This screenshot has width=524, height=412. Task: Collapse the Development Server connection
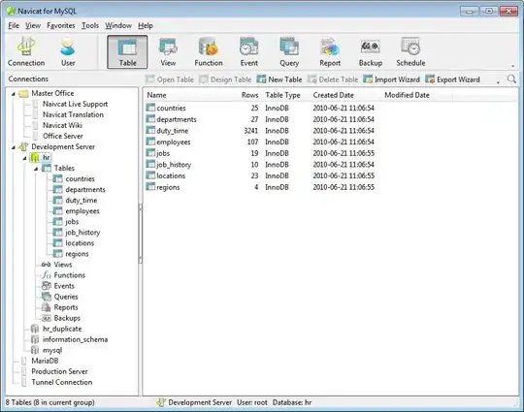click(x=14, y=147)
